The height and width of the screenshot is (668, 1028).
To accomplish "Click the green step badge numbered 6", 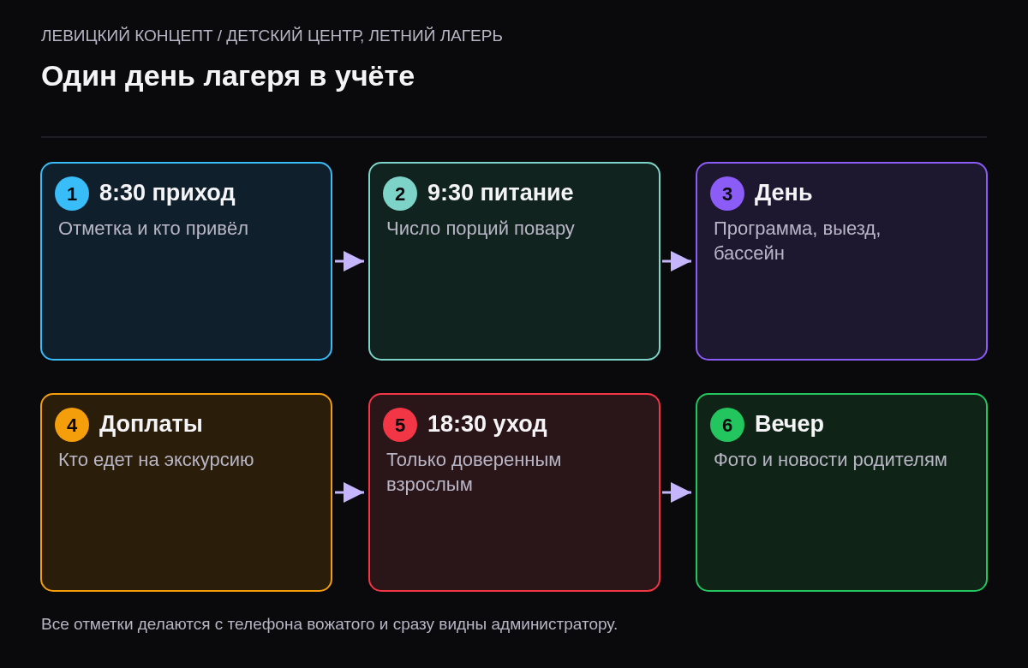I will [727, 425].
